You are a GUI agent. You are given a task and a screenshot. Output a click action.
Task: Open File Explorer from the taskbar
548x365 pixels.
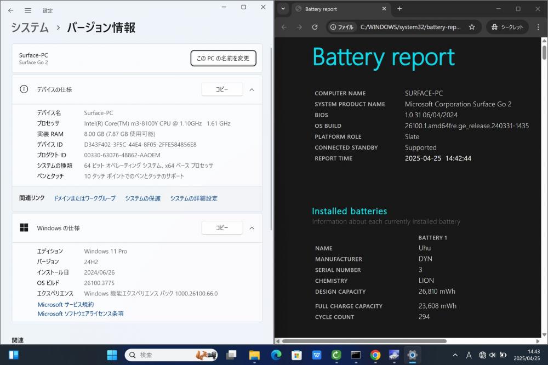pos(254,355)
